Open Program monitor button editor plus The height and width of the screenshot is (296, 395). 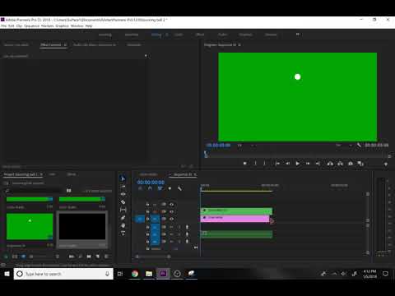click(385, 164)
